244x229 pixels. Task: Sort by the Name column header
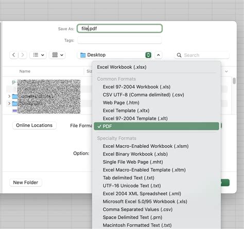(x=25, y=71)
